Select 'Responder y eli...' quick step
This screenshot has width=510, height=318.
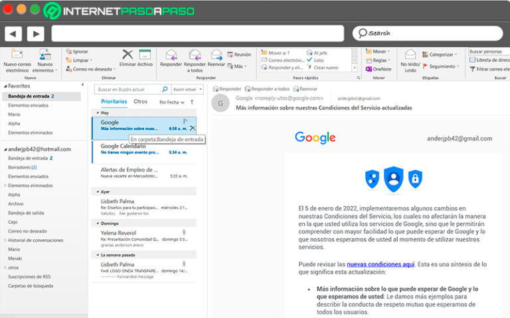282,68
